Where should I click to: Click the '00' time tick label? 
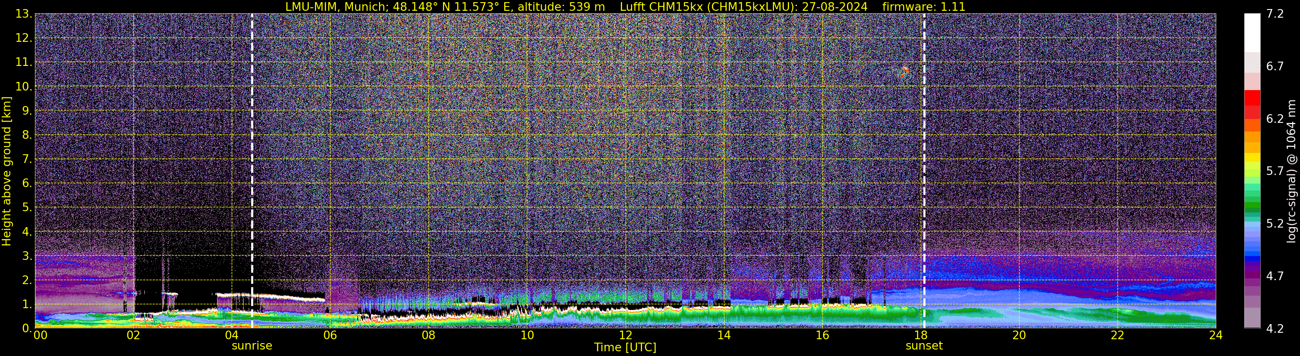pyautogui.click(x=41, y=336)
